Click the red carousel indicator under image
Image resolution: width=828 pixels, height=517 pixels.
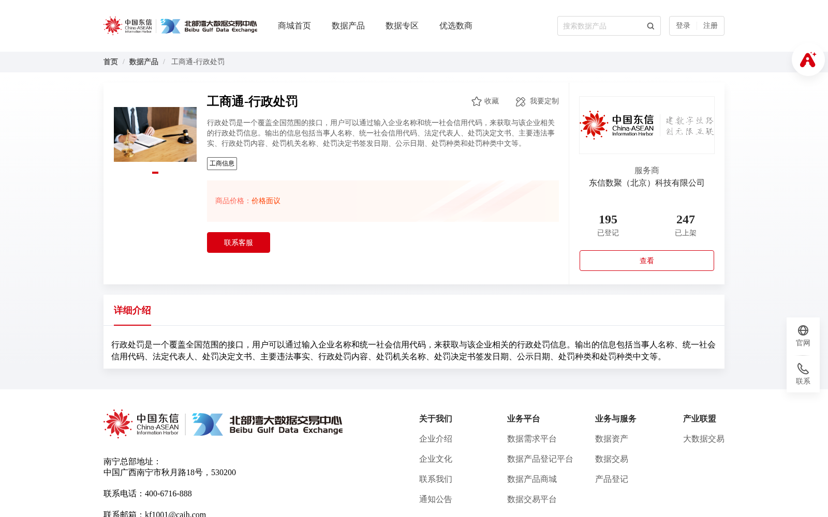click(155, 173)
